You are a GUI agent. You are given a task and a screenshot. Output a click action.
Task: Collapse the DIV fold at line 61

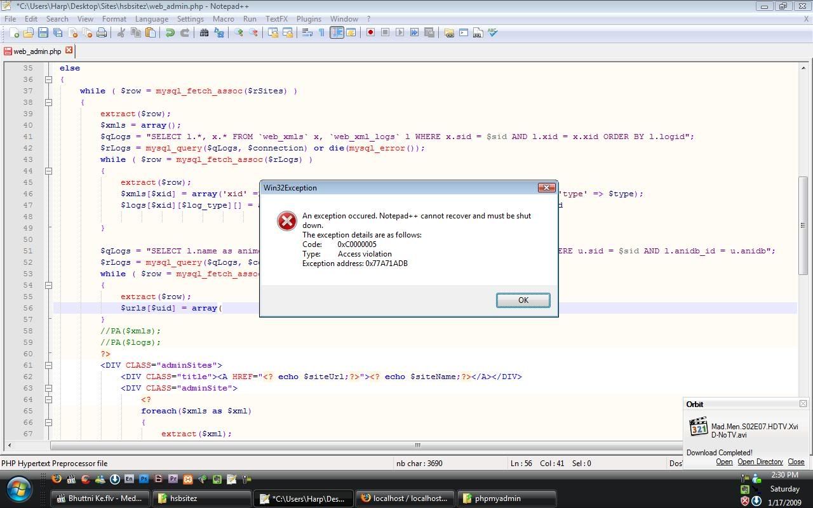(x=48, y=365)
